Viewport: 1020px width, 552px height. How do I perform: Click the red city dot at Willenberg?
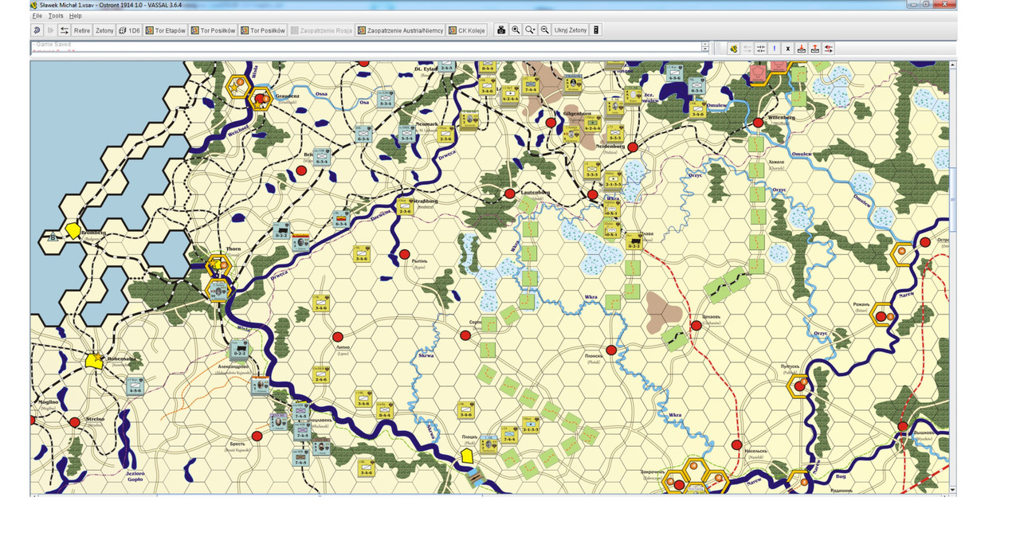pos(758,123)
